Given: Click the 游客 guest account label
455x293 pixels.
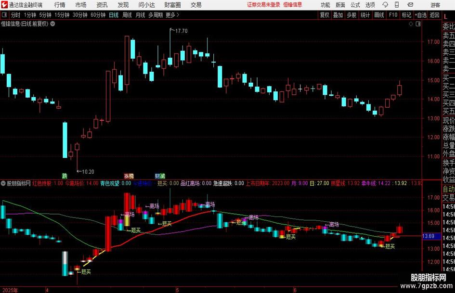Looking at the screenshot, I should click(x=435, y=5).
